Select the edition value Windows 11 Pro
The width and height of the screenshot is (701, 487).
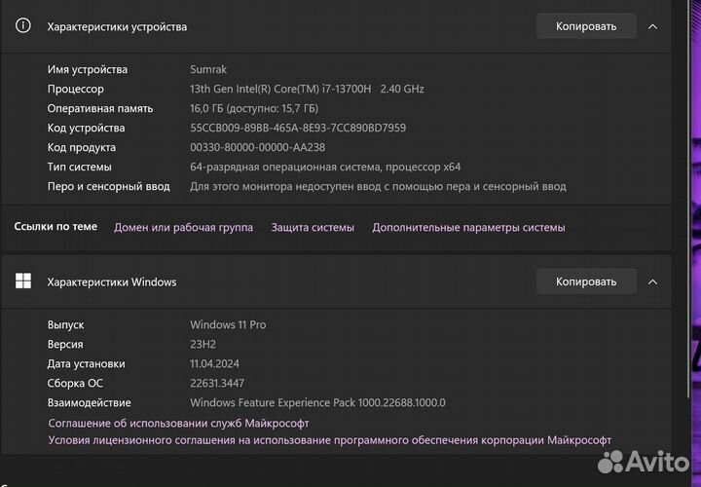click(228, 324)
